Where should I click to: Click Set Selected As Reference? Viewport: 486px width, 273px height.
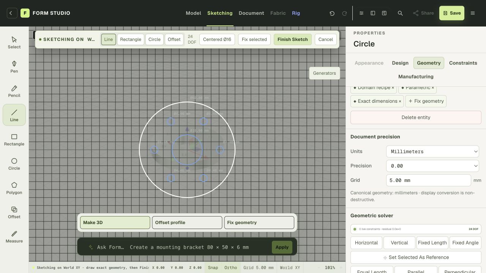pos(416,257)
